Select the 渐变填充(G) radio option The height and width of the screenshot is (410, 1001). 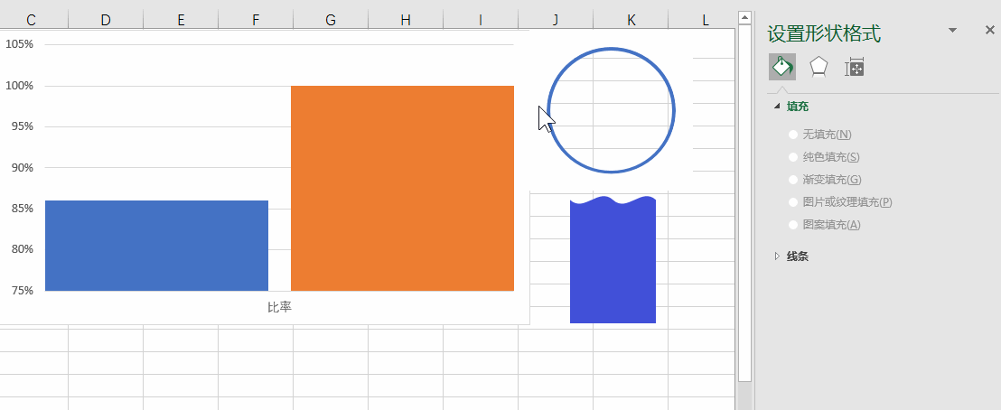(x=793, y=180)
